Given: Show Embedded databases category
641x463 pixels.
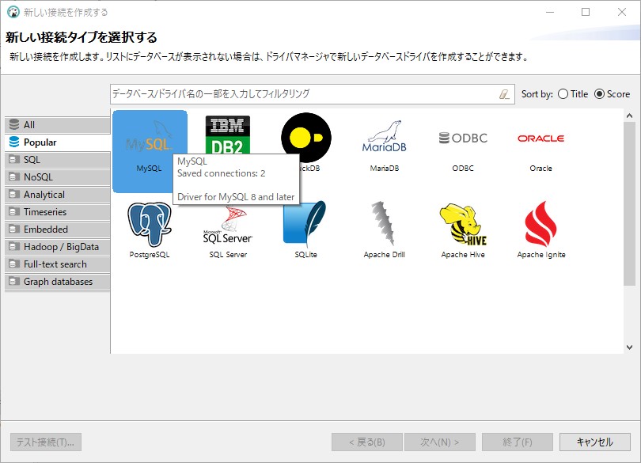Looking at the screenshot, I should 58,230.
